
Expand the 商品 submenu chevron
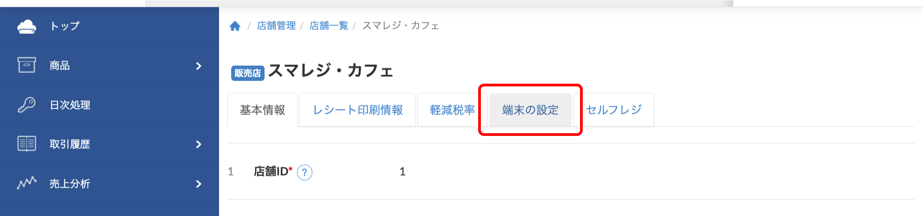point(199,66)
